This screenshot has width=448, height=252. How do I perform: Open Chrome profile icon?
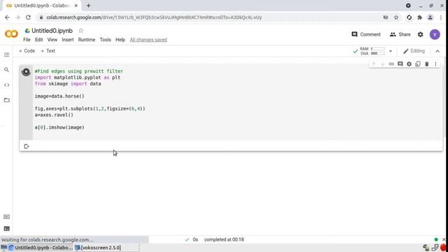click(x=430, y=17)
